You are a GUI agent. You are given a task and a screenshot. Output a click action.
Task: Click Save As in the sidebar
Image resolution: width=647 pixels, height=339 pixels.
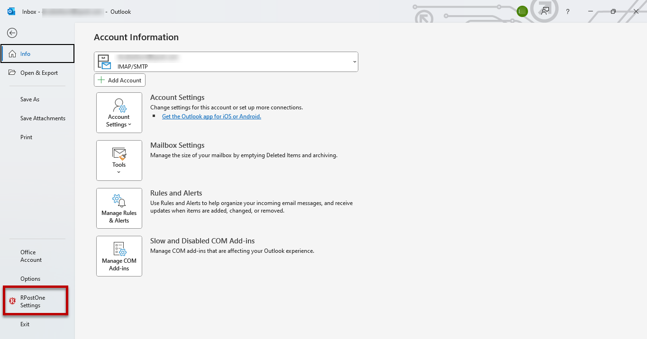pyautogui.click(x=30, y=99)
